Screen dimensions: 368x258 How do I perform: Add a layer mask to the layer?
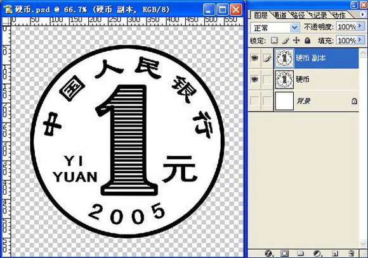(284, 254)
